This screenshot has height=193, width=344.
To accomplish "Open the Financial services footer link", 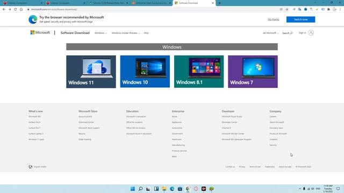I will (180, 151).
